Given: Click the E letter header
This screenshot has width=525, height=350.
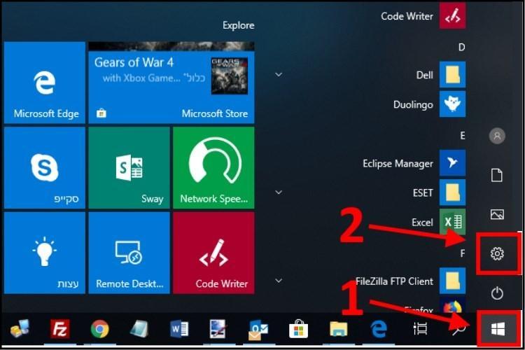Looking at the screenshot, I should pyautogui.click(x=463, y=136).
